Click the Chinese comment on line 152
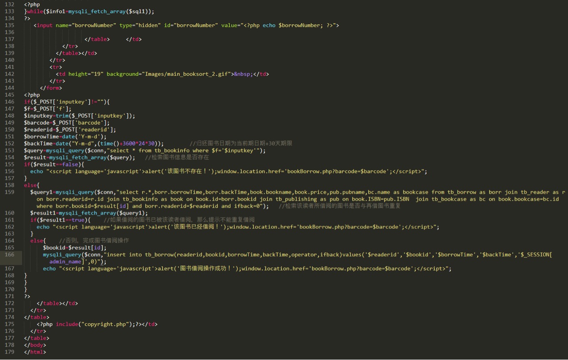Screen dimensions: 568x360 pyautogui.click(x=241, y=143)
